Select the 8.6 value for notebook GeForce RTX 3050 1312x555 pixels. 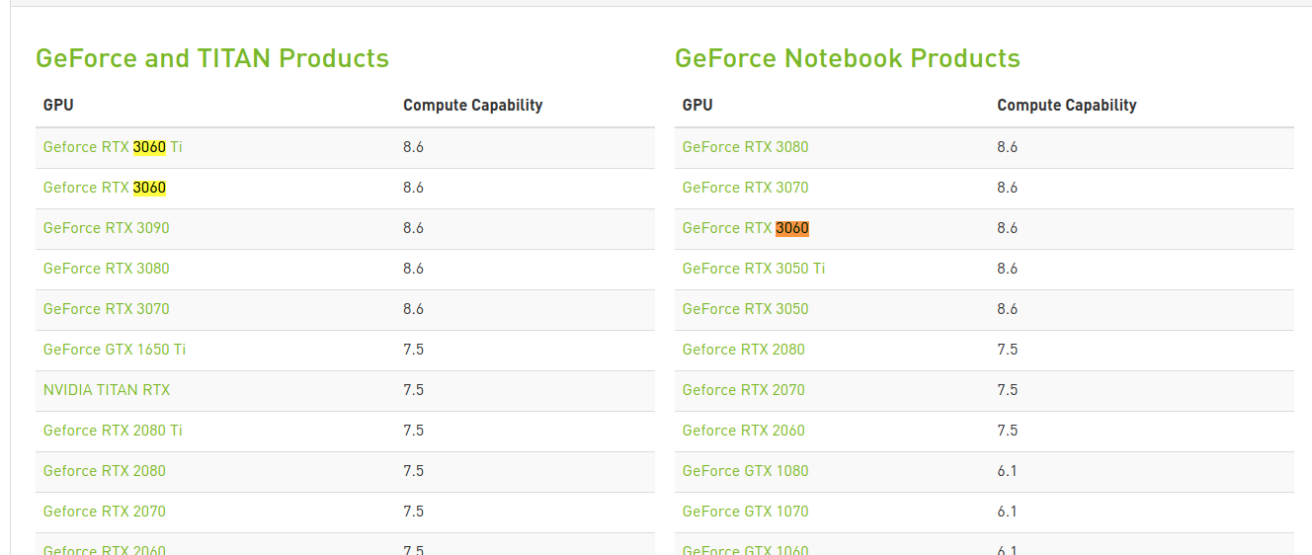[x=1008, y=309]
